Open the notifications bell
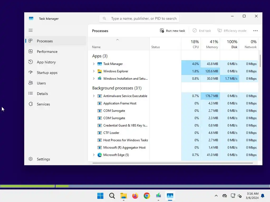 263,196
